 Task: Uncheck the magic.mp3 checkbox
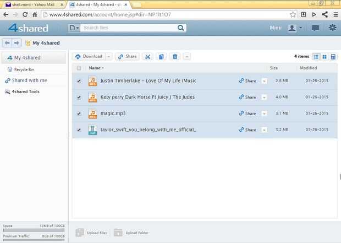coord(79,114)
